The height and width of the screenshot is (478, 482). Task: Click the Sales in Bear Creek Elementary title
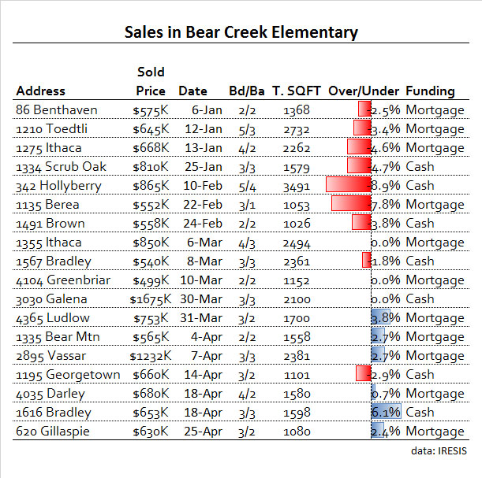(x=241, y=32)
